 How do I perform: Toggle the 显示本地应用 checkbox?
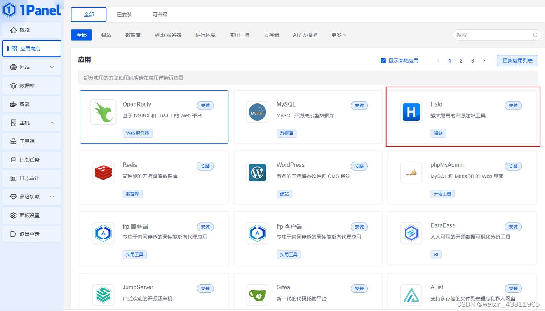click(x=382, y=61)
